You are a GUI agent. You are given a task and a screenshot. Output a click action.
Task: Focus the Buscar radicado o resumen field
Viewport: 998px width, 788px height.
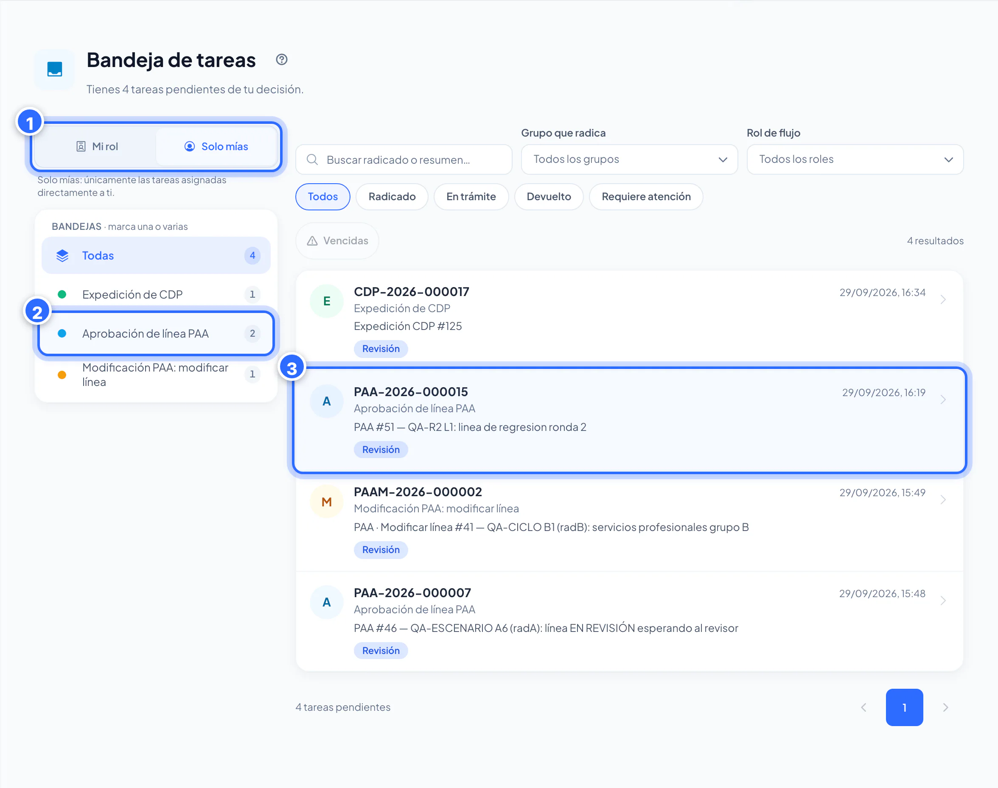click(404, 159)
